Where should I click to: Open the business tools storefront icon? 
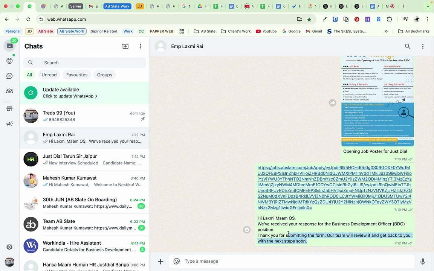[9, 108]
